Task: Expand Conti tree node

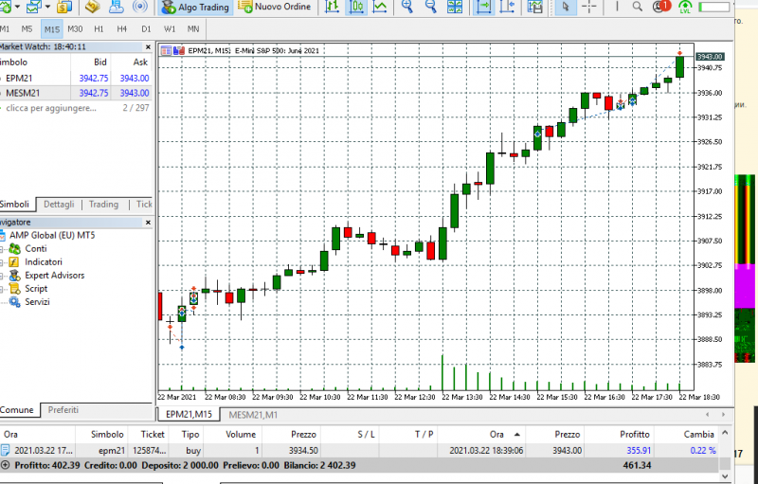Action: pyautogui.click(x=2, y=249)
